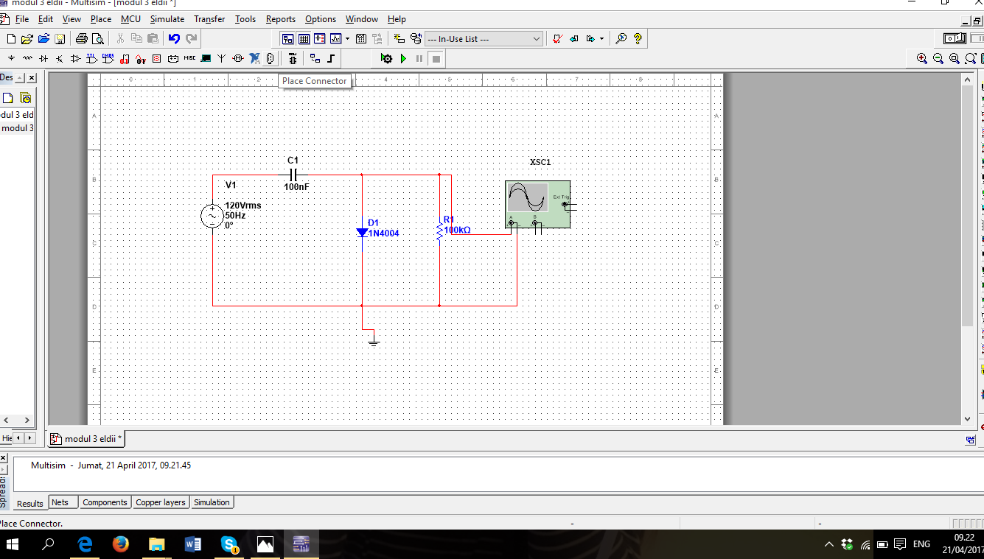Place a basic resistor component

click(27, 58)
